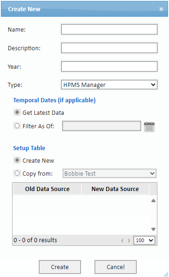Image resolution: width=169 pixels, height=277 pixels.
Task: Sort by Old Data Source column header
Action: [x=47, y=189]
